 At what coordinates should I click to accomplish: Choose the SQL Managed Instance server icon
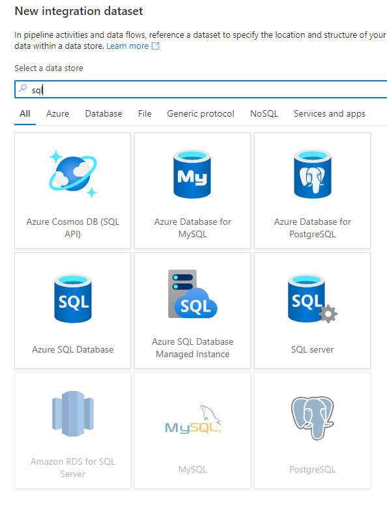[x=192, y=294]
